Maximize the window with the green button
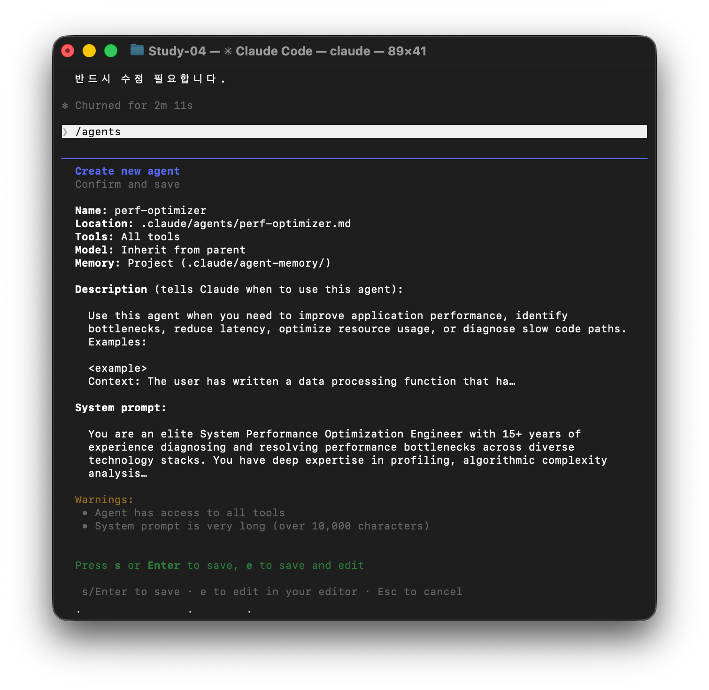Screen dimensions: 709x690 click(111, 51)
